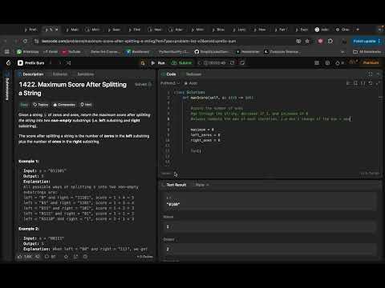
Task: Click the code line "maximum = 0"
Action: 202,130
